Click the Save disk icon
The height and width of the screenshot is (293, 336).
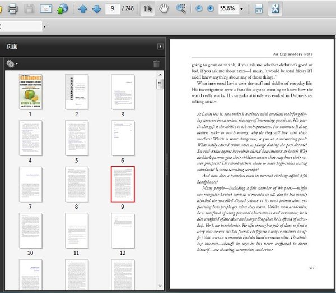(29, 9)
